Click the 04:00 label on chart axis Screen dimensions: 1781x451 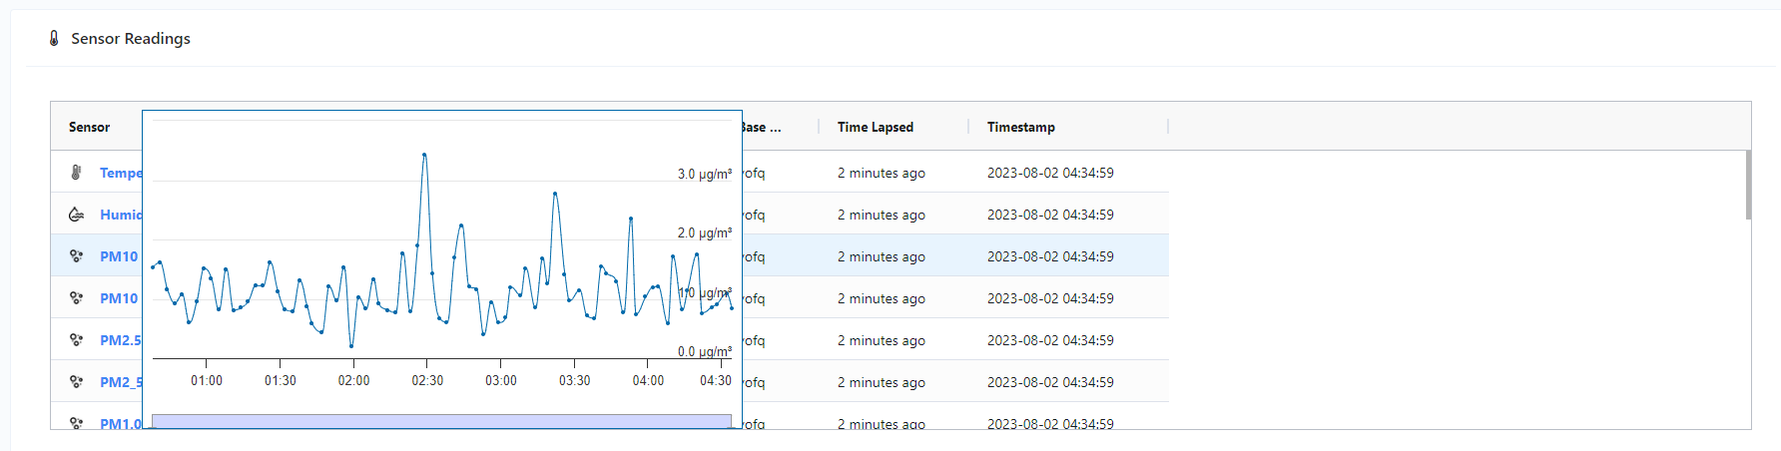(648, 381)
